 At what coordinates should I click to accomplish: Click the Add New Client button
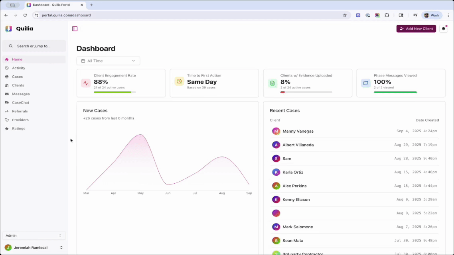pos(416,28)
